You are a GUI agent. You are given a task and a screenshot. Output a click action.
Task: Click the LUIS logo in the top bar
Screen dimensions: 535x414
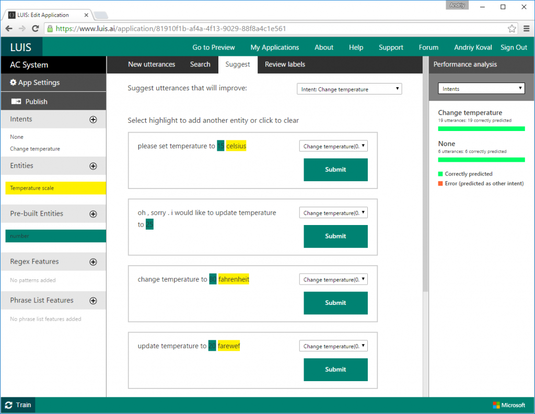21,47
